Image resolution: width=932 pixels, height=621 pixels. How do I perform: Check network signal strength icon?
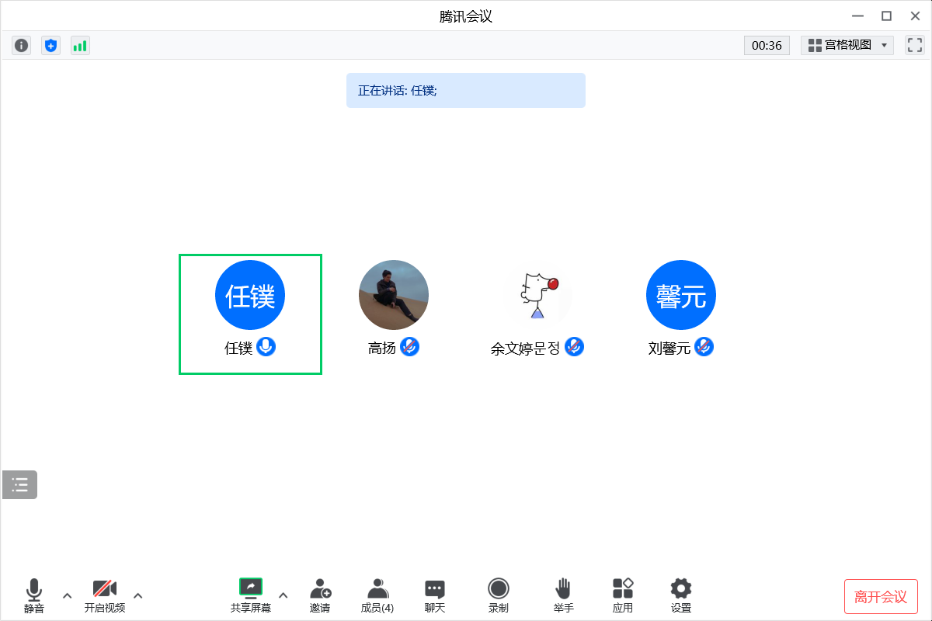[80, 46]
